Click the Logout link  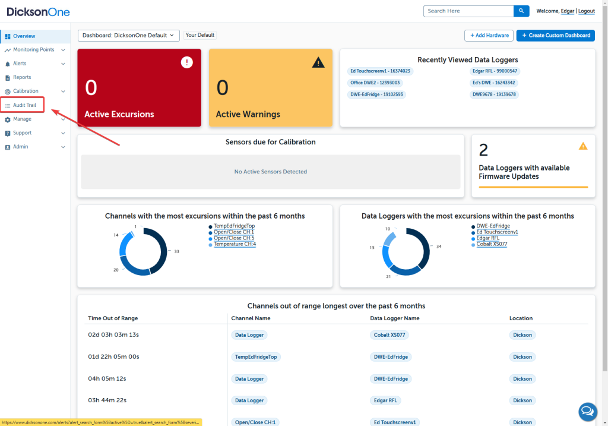[x=586, y=11]
